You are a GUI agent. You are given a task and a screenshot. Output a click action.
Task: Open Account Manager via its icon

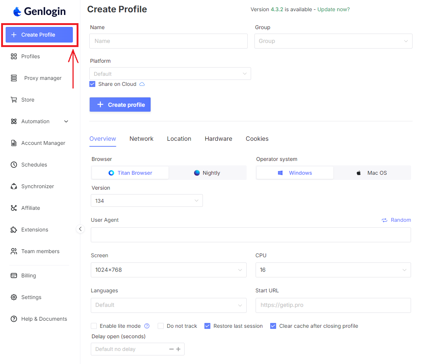coord(14,143)
